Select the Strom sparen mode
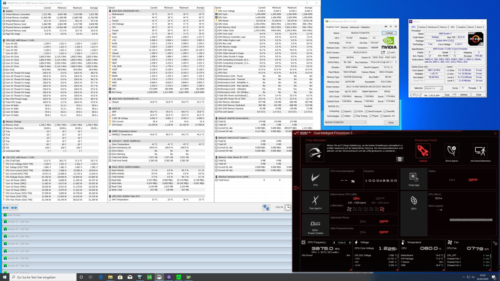Screen dimensions: 500x281 452,151
